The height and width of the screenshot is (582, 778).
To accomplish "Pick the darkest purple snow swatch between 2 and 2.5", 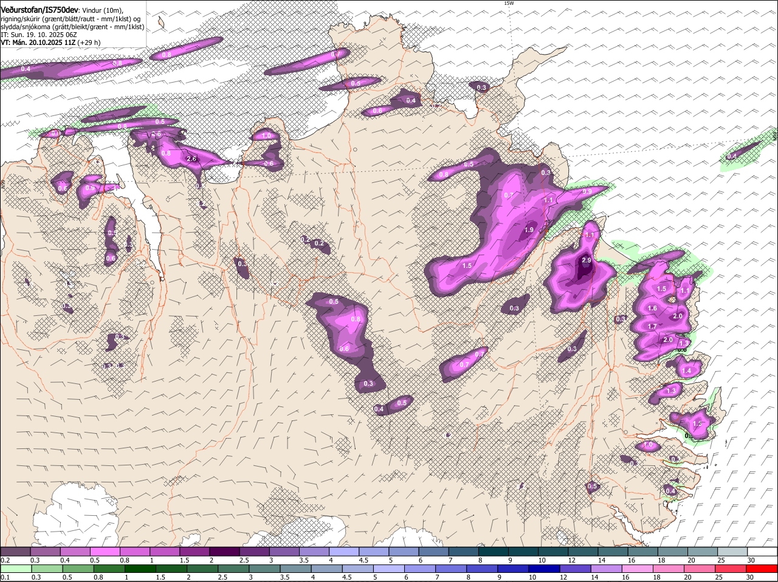I will coord(224,552).
